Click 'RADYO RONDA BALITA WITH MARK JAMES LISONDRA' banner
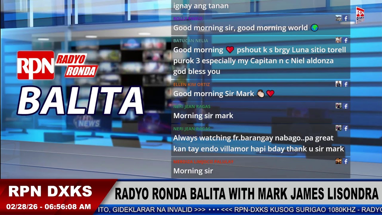This screenshot has height=215, width=382. click(247, 194)
